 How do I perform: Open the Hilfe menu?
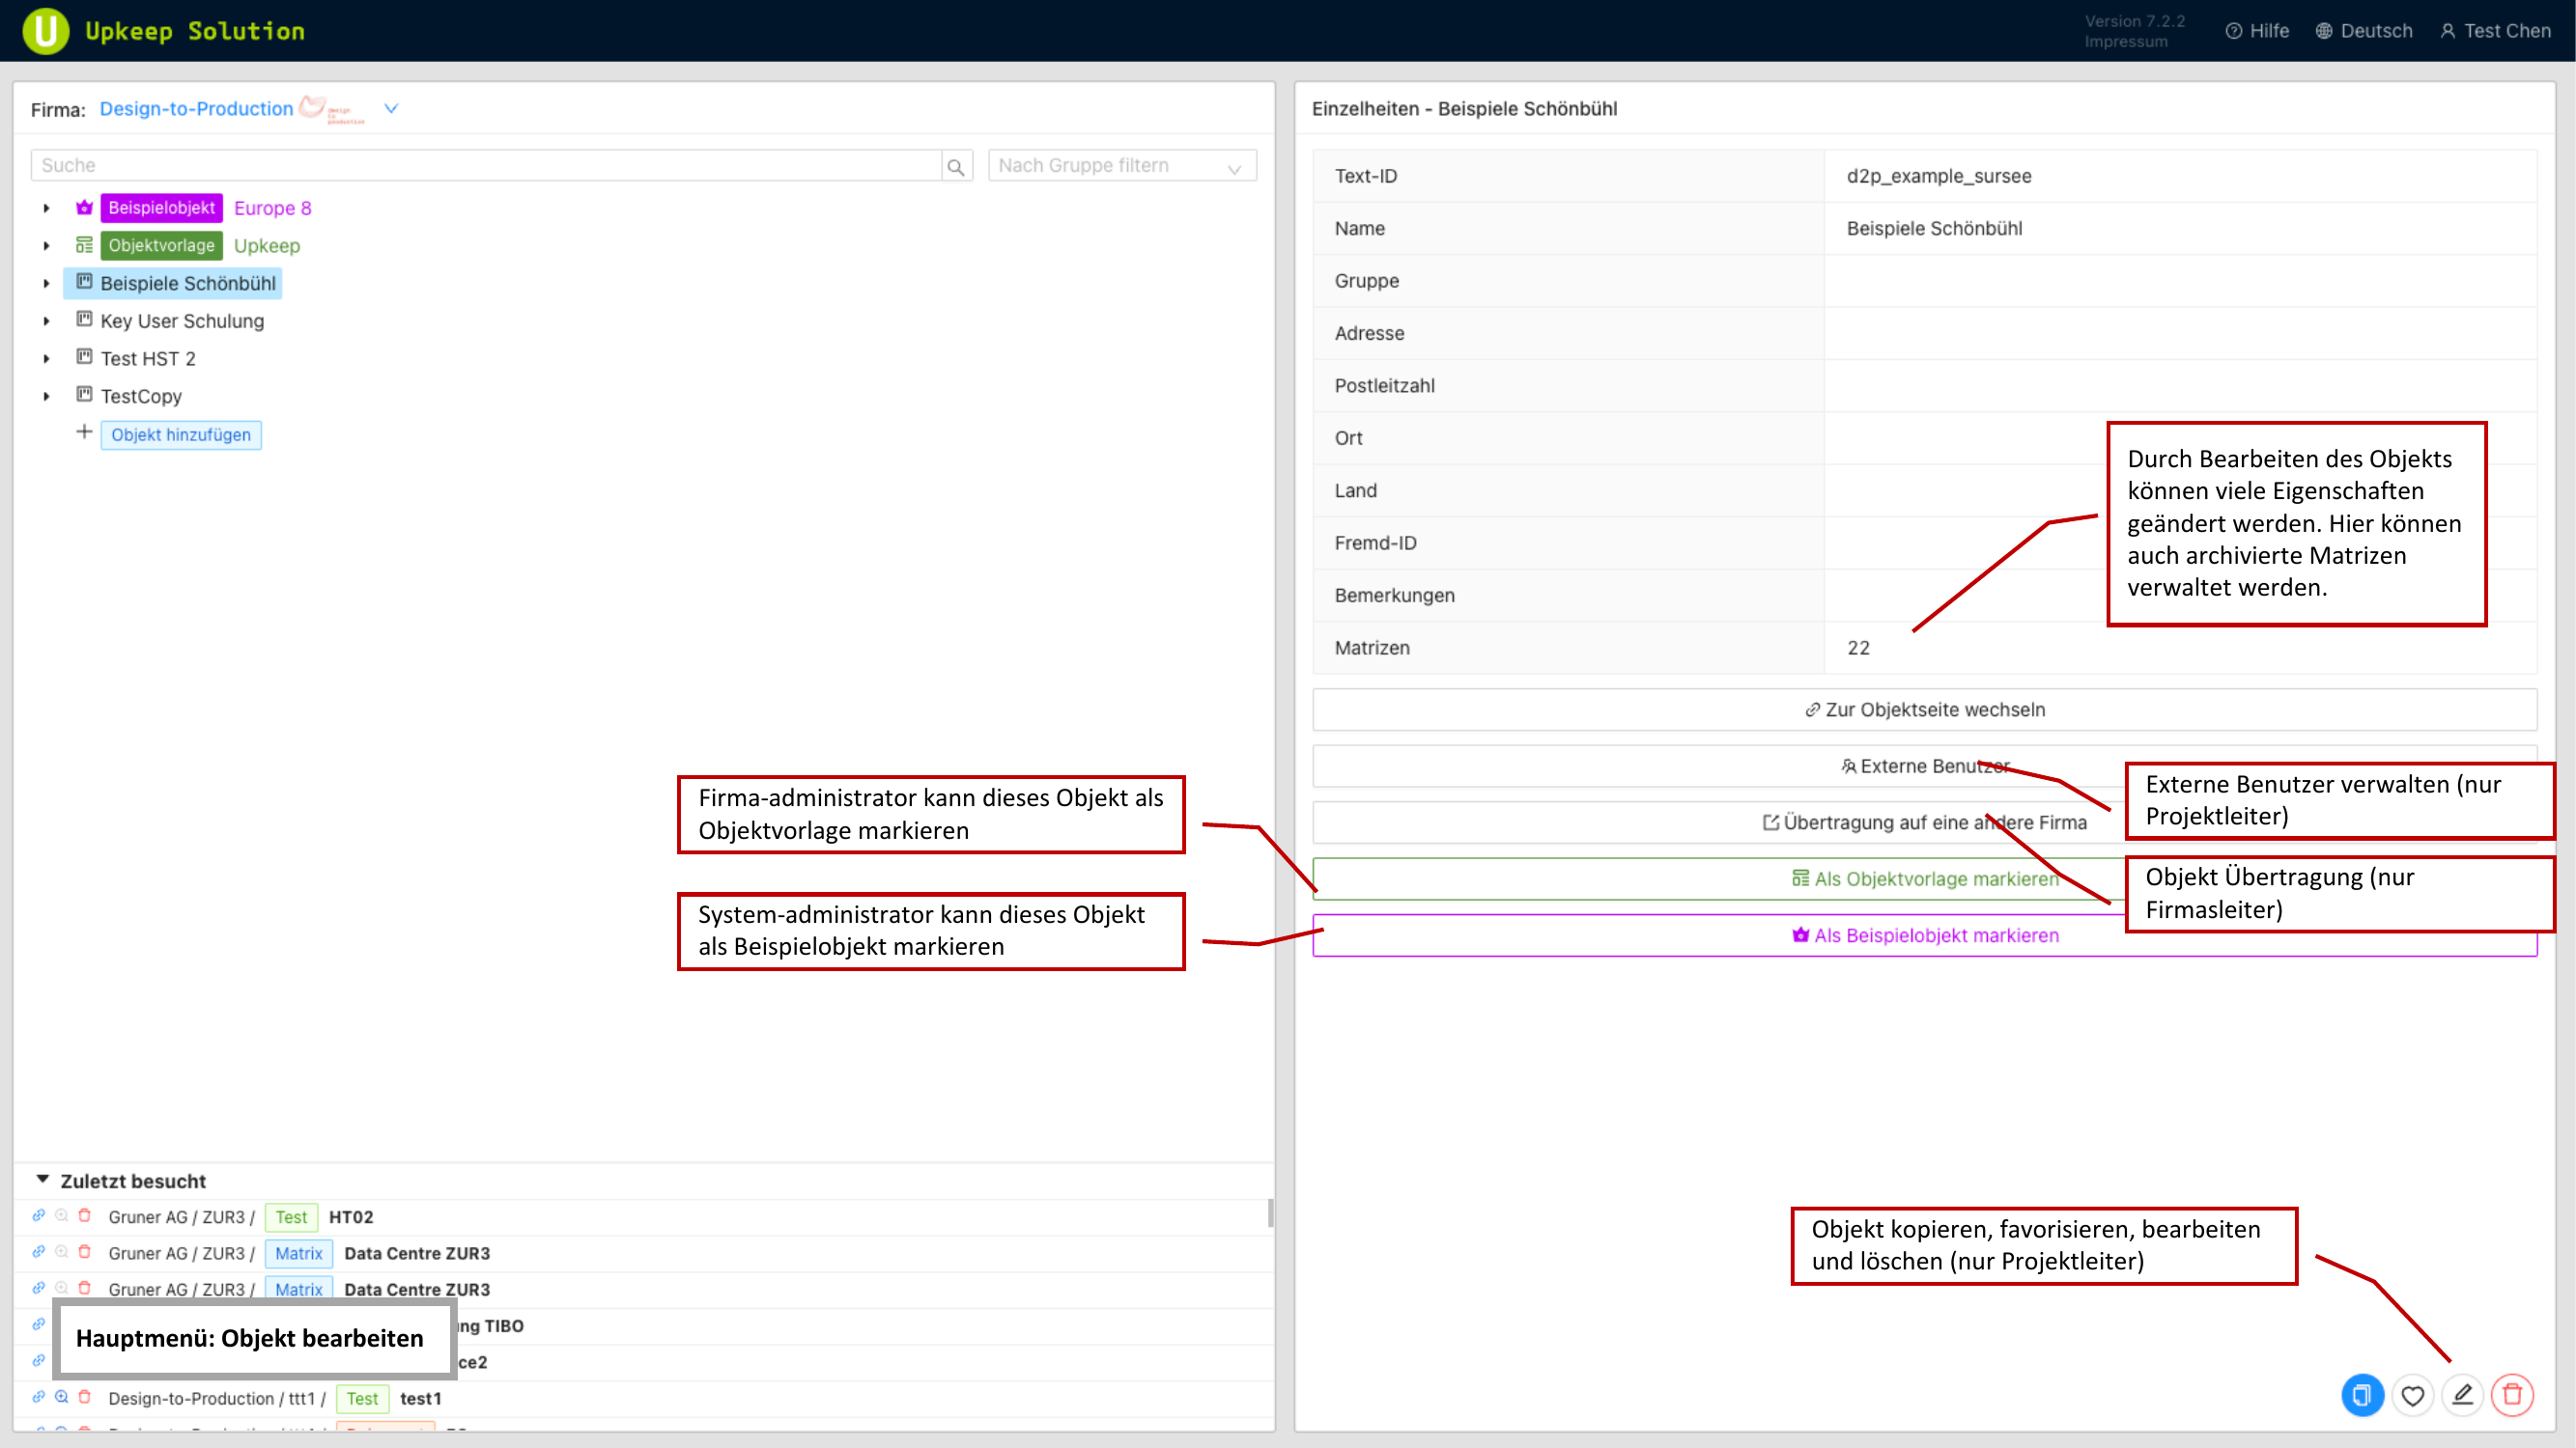click(2257, 31)
